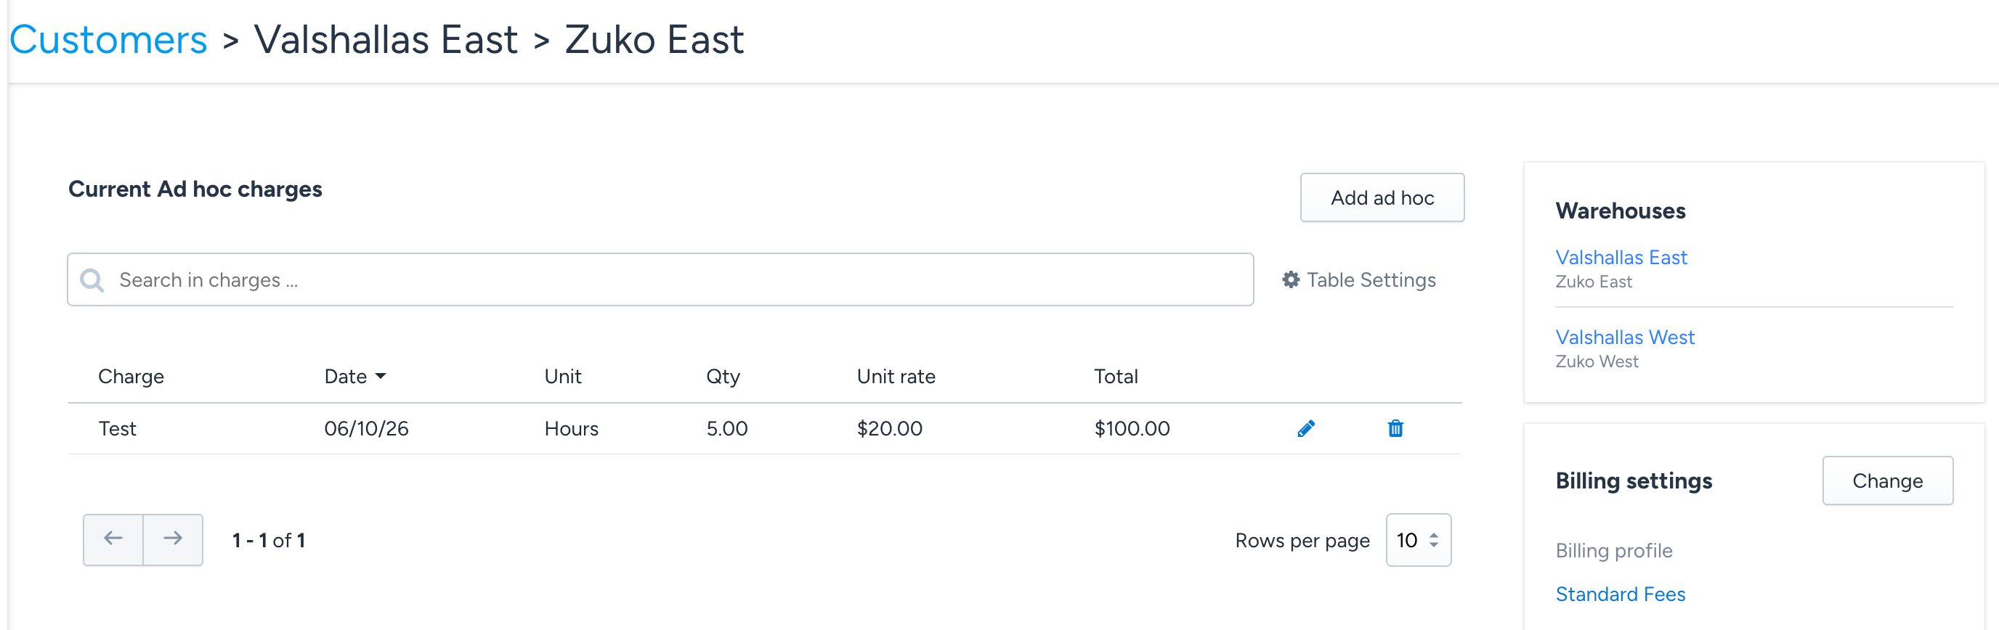1999x630 pixels.
Task: Open the Rows per page selector
Action: pyautogui.click(x=1418, y=540)
